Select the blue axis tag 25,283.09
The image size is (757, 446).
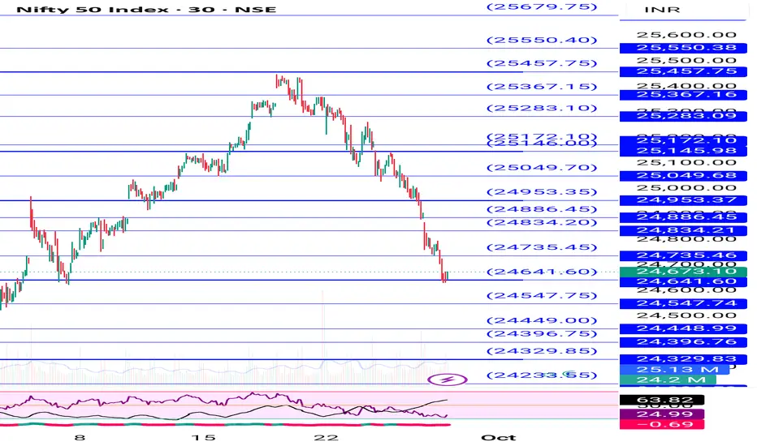682,116
